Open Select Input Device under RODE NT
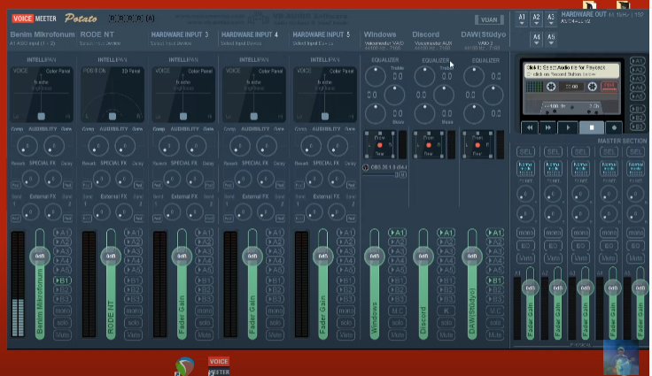652x376 pixels. [x=100, y=43]
